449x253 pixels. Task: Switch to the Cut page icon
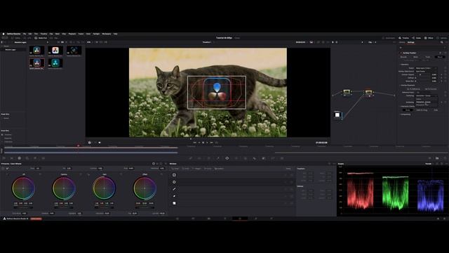[x=193, y=219]
